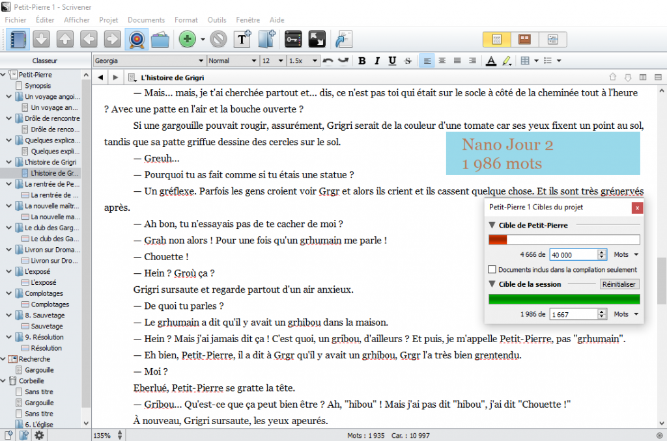Select the Complotages folder in binder
The height and width of the screenshot is (441, 667).
(x=44, y=293)
